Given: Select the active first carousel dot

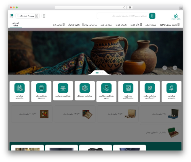Looking at the screenshot, I should click(x=97, y=73).
